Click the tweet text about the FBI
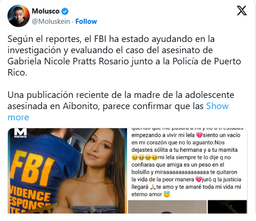Viewport: 256px width, 221px height. pyautogui.click(x=124, y=55)
